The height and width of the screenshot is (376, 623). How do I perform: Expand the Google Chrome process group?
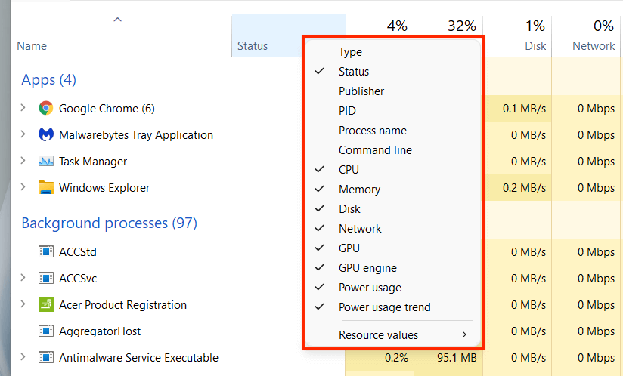[23, 108]
